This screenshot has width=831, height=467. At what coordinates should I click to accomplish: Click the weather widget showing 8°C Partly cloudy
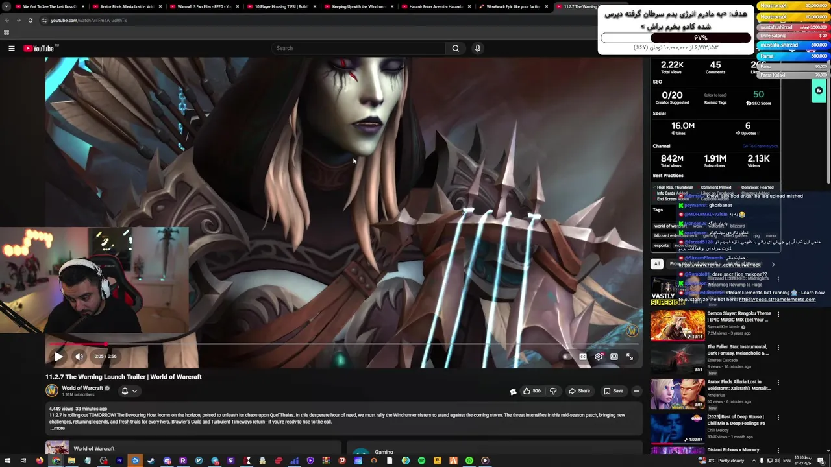click(721, 461)
